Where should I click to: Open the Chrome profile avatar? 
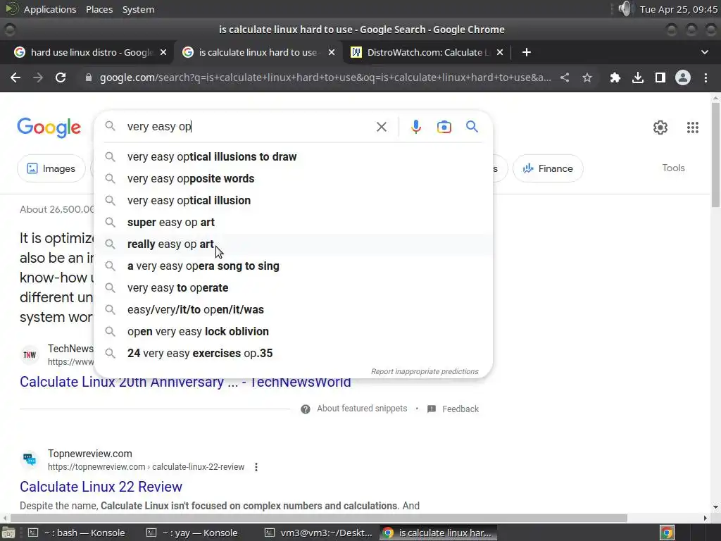[683, 77]
